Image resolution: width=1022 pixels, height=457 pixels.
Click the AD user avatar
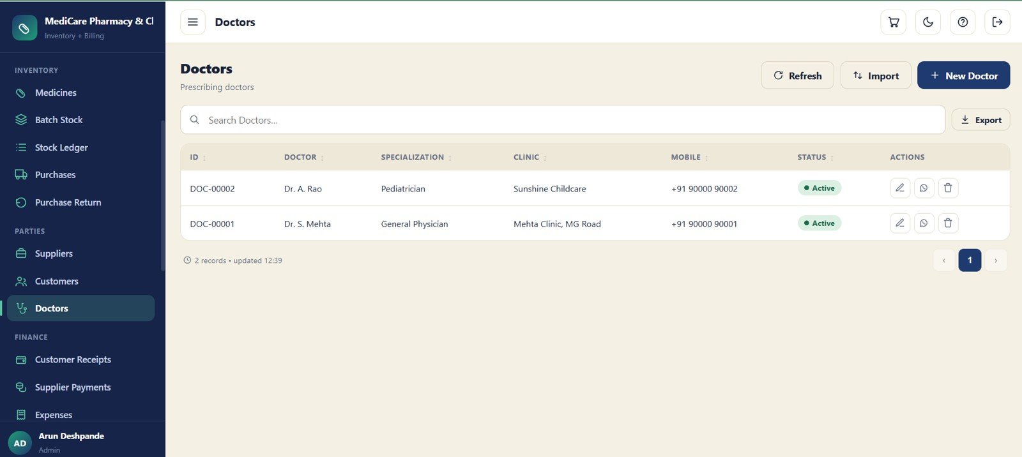tap(20, 443)
